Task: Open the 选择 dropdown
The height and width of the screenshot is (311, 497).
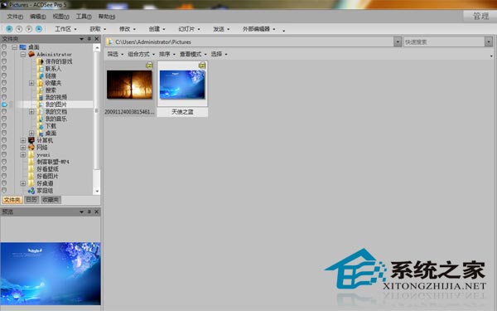Action: click(219, 54)
